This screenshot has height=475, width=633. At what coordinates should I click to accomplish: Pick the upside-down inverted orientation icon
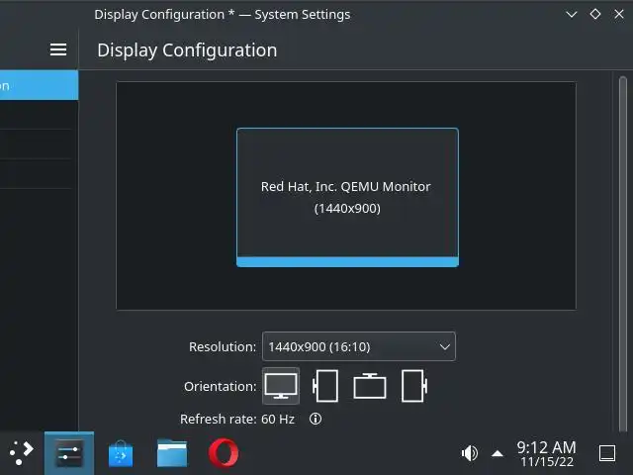pos(370,386)
